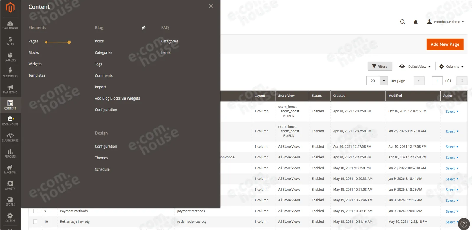Open the Stores sidebar menu

point(10,201)
